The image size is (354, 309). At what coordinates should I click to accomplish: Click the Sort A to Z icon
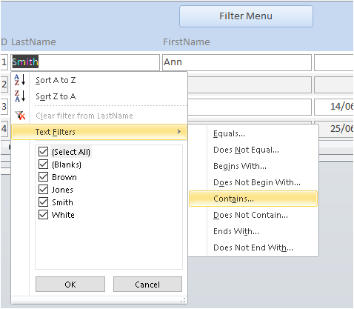pos(20,80)
